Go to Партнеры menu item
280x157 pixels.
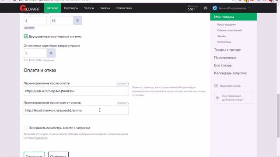(71, 8)
